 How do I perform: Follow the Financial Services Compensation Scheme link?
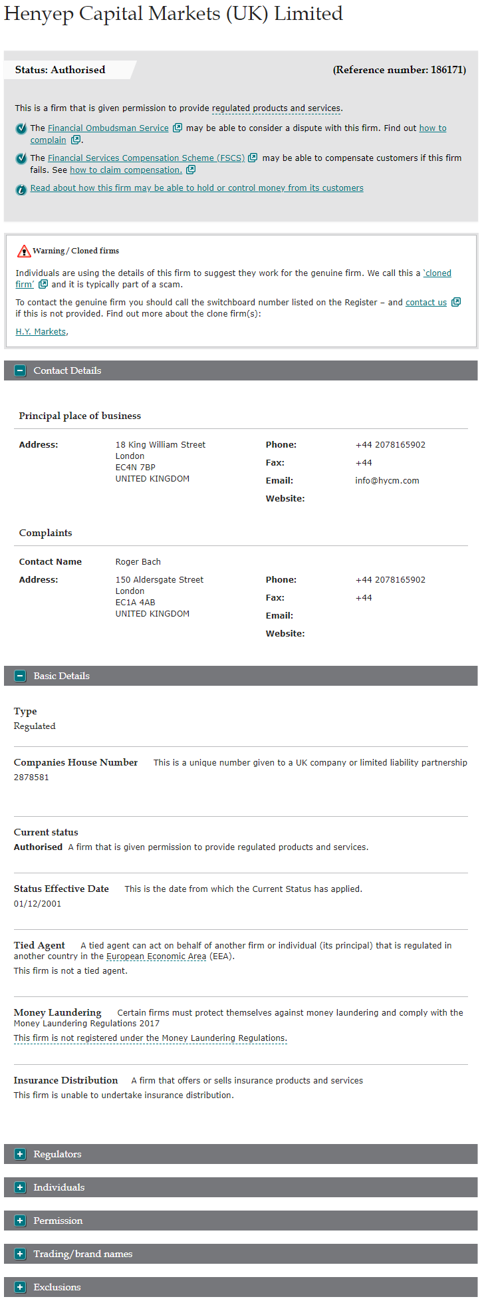(x=146, y=158)
